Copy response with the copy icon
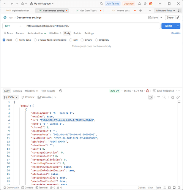The height and width of the screenshot is (190, 183). coord(172,97)
